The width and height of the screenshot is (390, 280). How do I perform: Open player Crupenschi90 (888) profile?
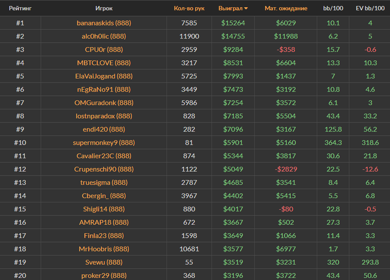pyautogui.click(x=104, y=169)
